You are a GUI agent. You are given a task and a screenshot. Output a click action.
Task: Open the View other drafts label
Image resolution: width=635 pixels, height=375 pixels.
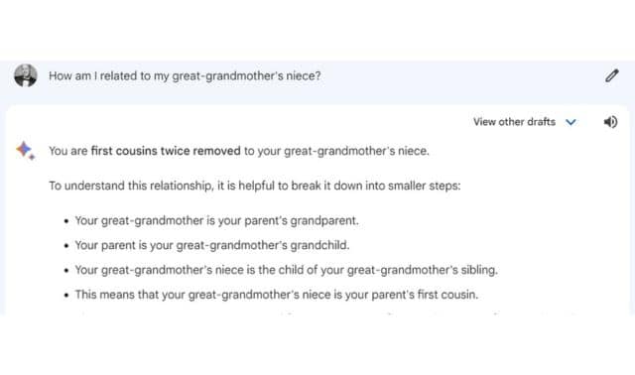pyautogui.click(x=514, y=121)
